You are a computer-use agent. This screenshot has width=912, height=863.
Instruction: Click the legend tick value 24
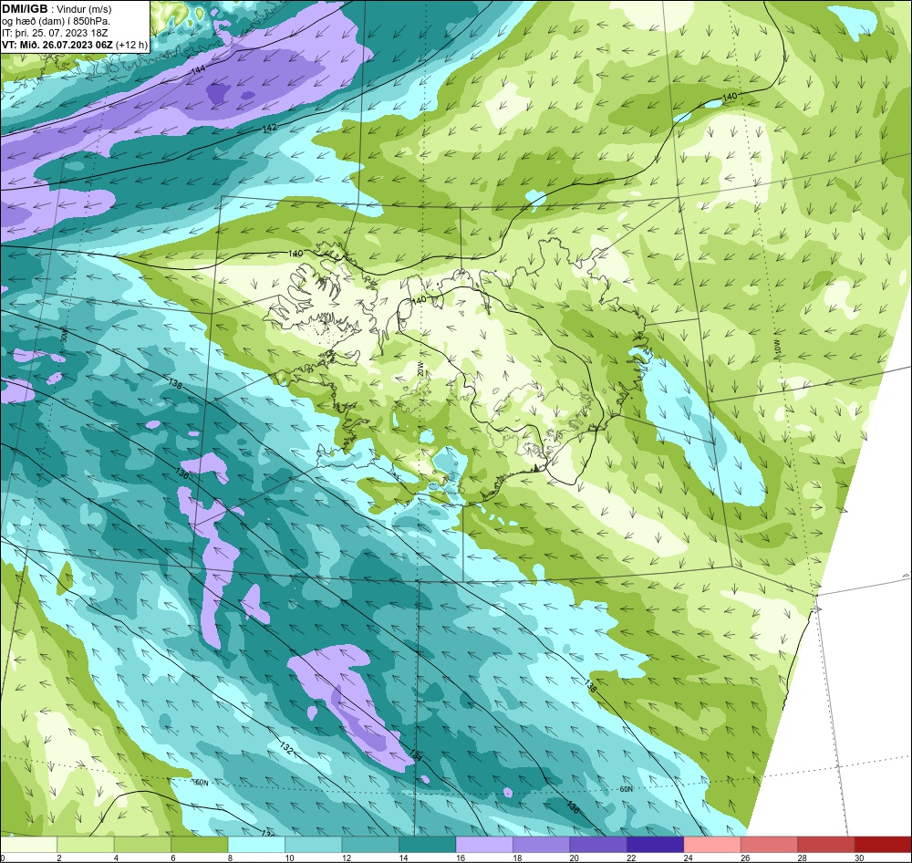tap(688, 858)
